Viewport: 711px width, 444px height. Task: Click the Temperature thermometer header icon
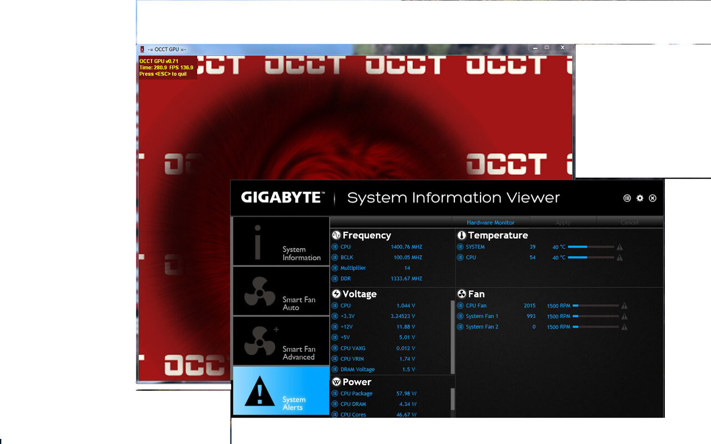coord(462,235)
